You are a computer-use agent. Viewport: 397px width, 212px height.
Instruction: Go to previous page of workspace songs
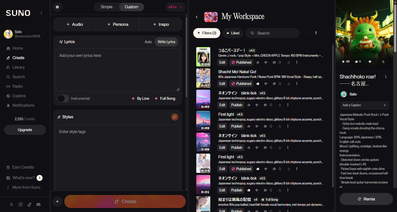[x=307, y=33]
